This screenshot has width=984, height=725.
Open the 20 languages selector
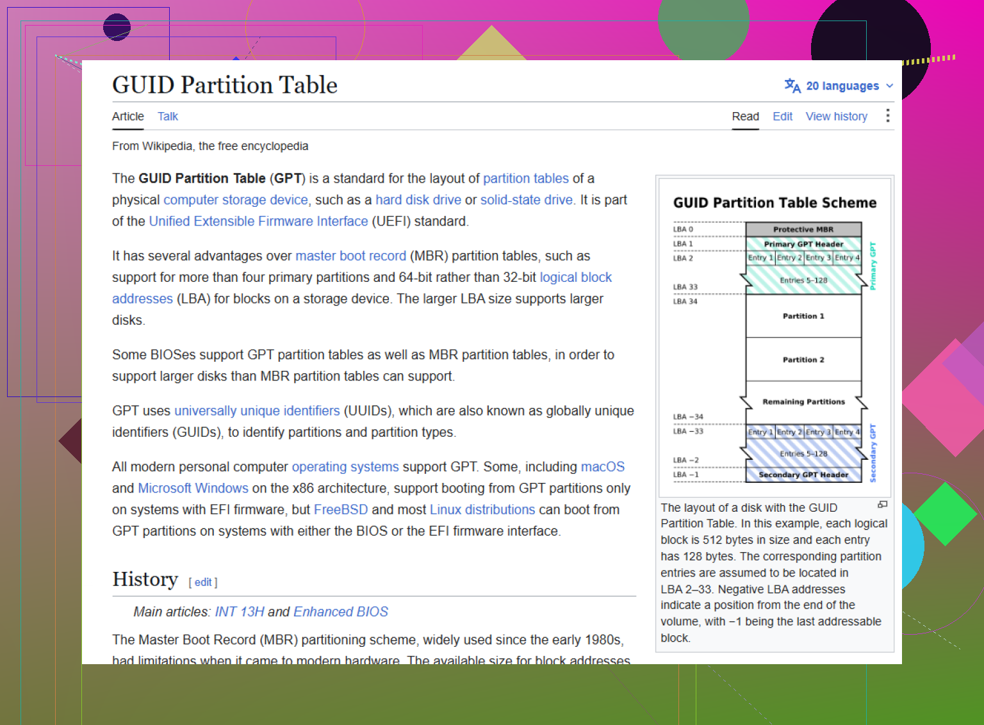839,86
